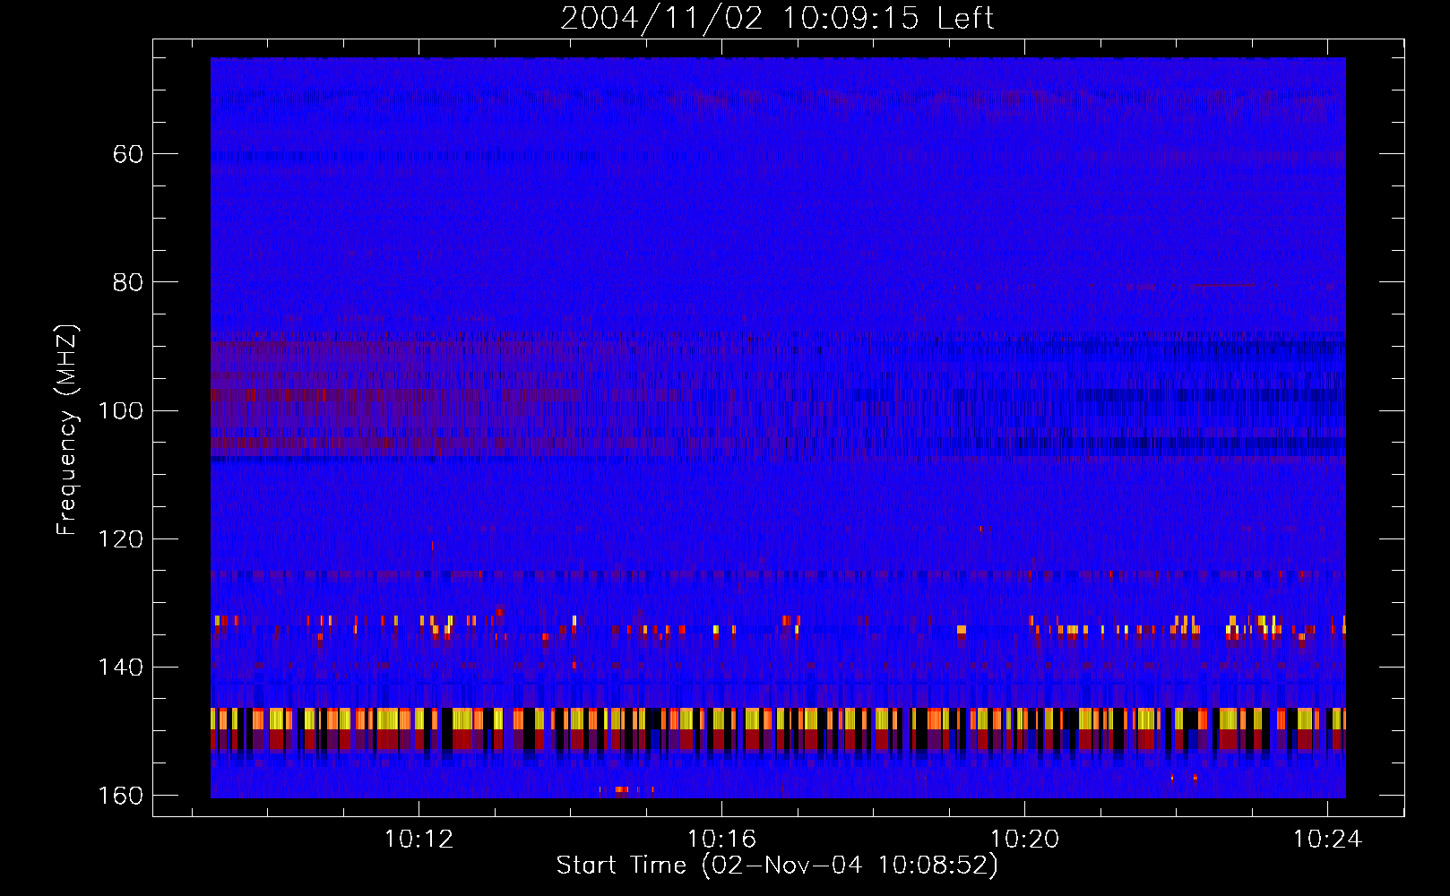Click the time tick label "10:12"
The height and width of the screenshot is (896, 1450).
419,840
